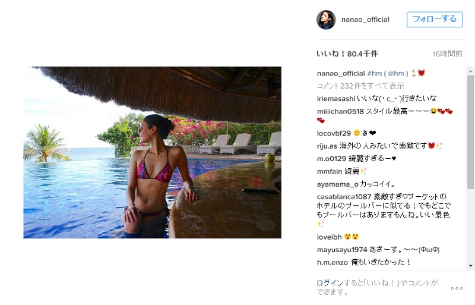
Task: Open commenter miiiichan0518's profile
Action: point(340,112)
